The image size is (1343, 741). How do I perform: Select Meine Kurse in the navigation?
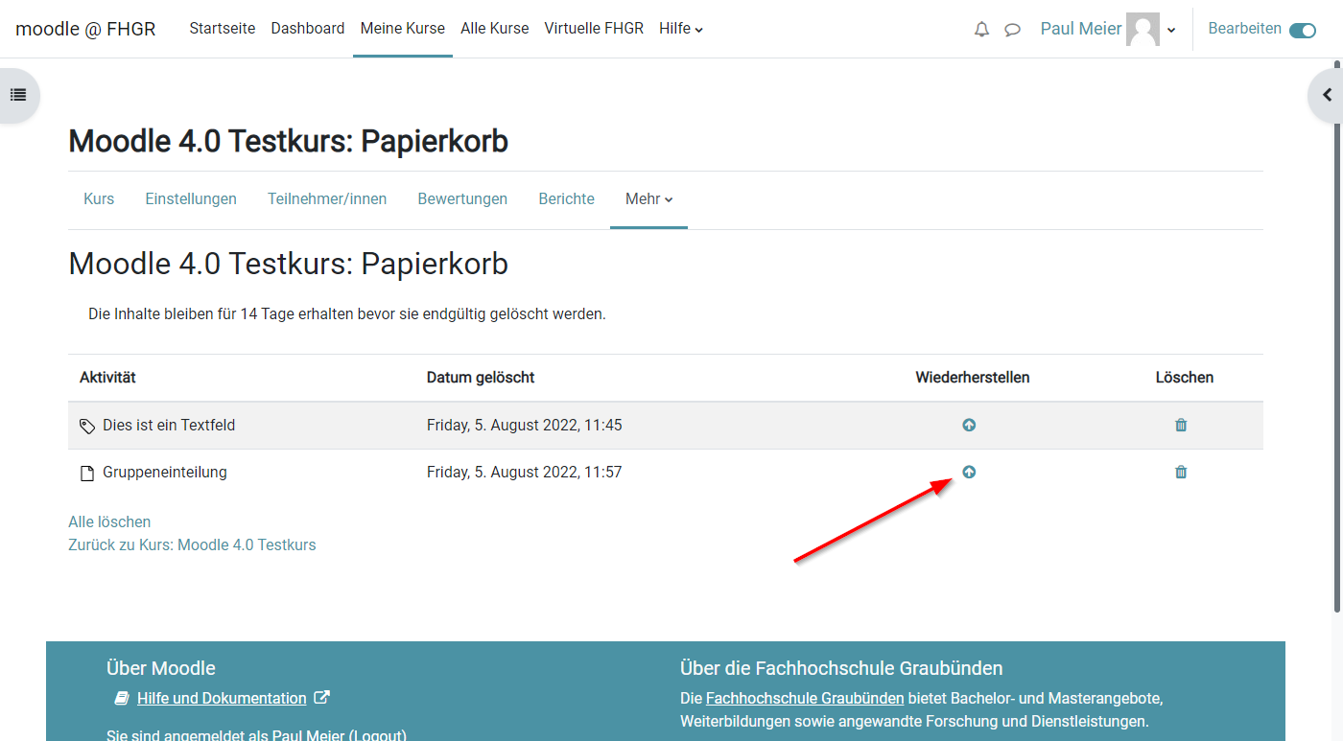(403, 29)
